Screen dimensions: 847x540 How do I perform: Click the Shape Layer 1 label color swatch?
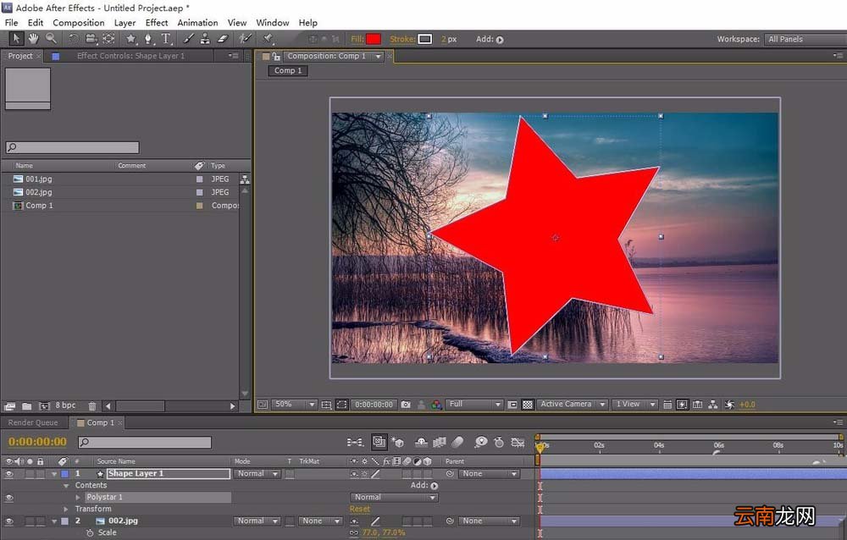click(65, 474)
